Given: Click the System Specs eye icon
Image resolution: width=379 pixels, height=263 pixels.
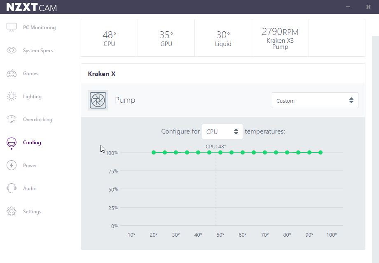Looking at the screenshot, I should pyautogui.click(x=12, y=51).
